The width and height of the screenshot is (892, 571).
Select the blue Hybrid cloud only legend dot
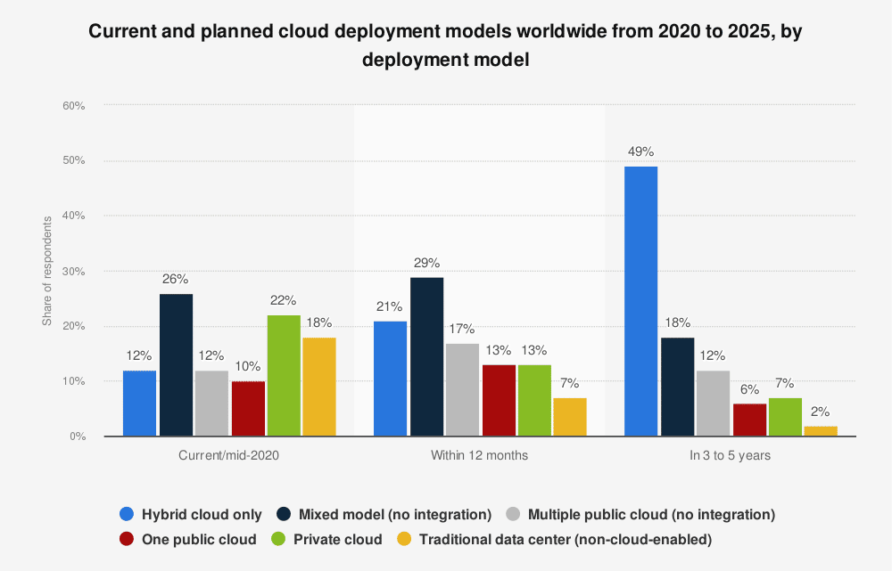point(126,514)
